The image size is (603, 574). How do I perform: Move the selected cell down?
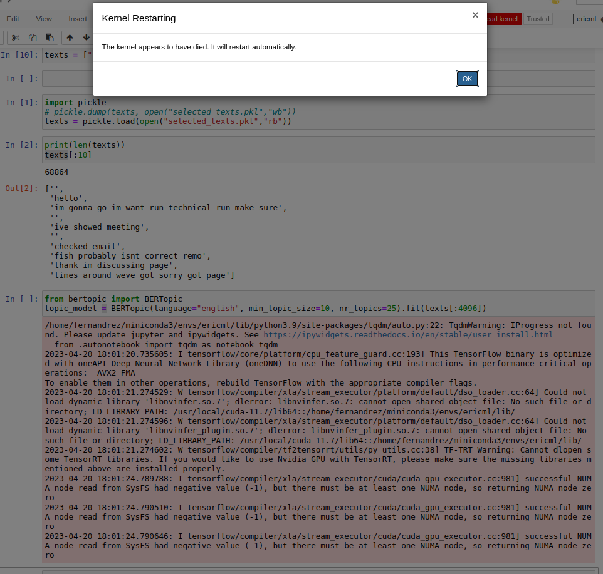pyautogui.click(x=86, y=38)
